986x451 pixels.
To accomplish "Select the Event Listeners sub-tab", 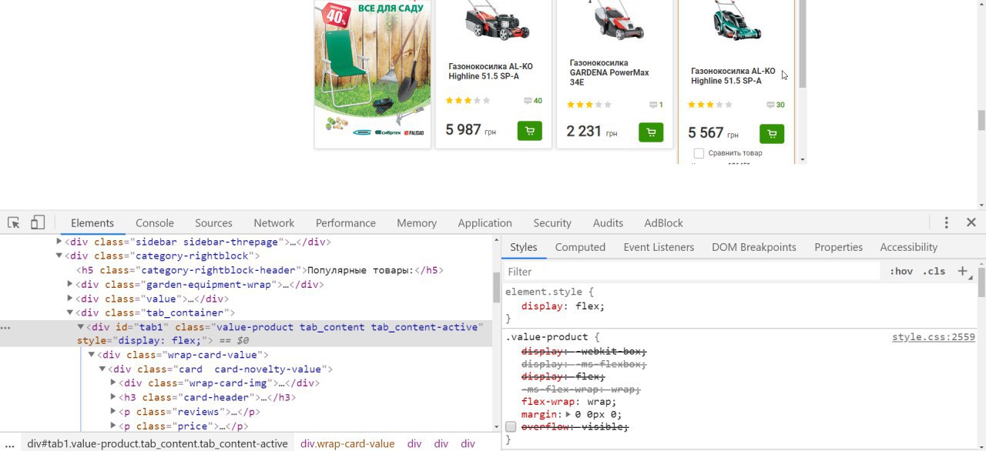I will tap(659, 247).
